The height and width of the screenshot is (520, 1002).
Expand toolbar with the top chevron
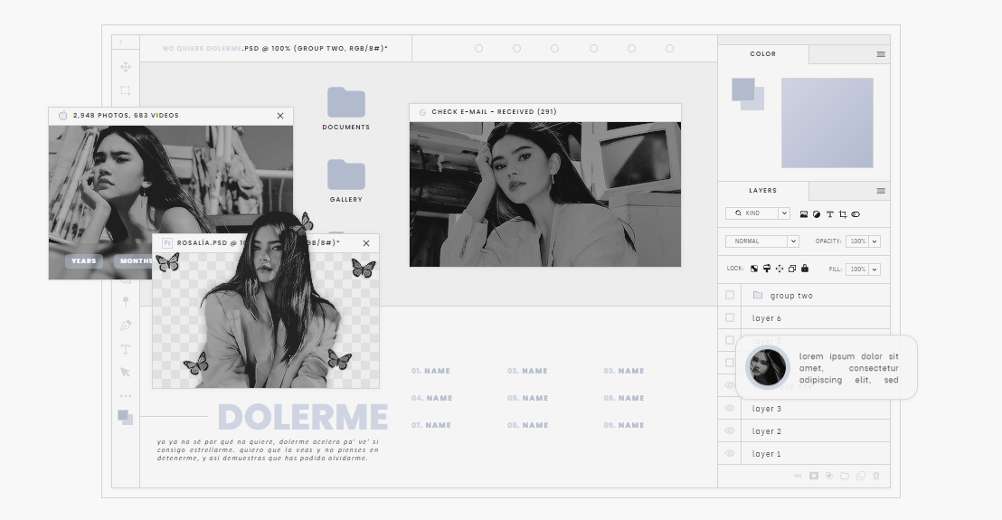pyautogui.click(x=120, y=43)
